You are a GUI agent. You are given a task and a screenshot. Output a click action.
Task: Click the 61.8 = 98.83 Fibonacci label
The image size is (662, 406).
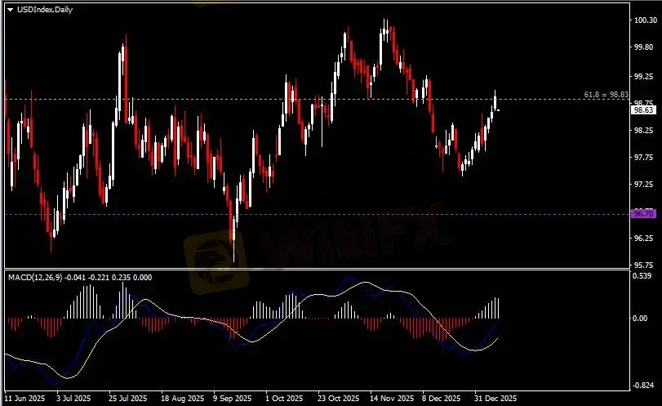606,95
